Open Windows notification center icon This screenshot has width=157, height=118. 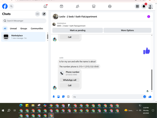(153, 110)
